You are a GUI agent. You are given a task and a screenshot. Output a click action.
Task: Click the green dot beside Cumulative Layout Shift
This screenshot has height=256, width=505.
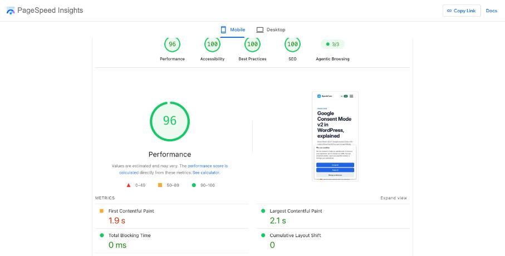tap(263, 235)
